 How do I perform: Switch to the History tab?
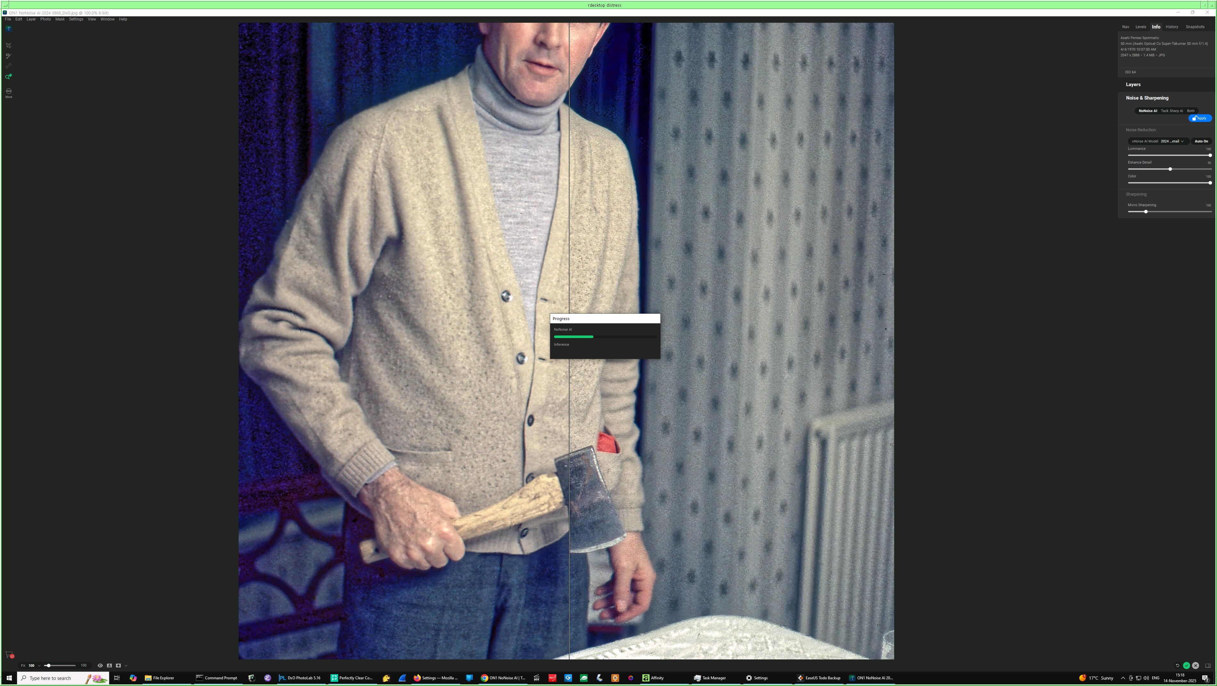(1172, 27)
